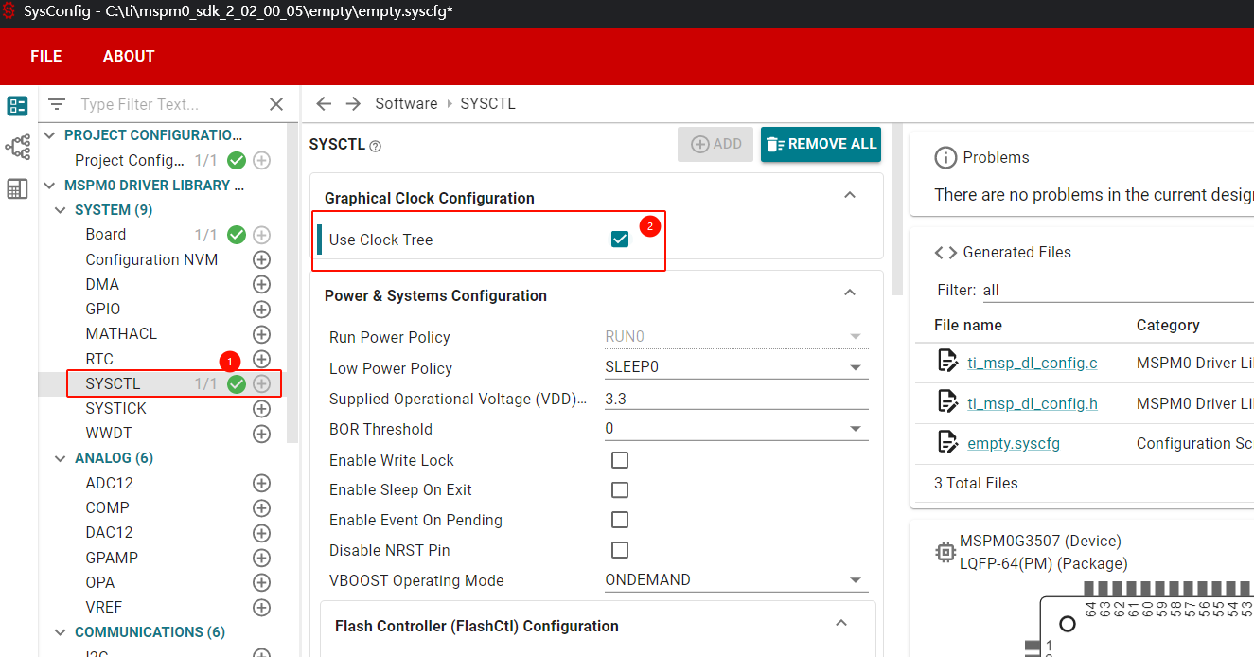This screenshot has width=1254, height=657.
Task: Click the plus icon beside ADC12
Action: [262, 484]
